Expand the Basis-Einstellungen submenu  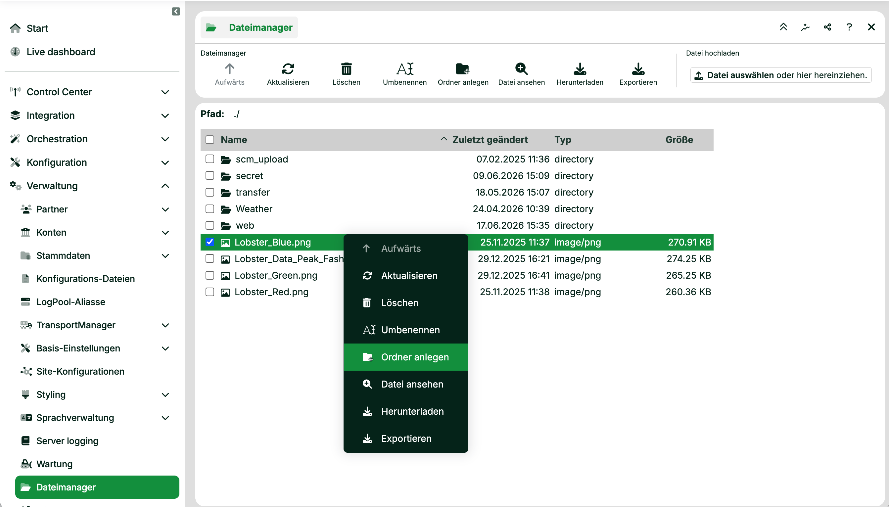point(165,348)
